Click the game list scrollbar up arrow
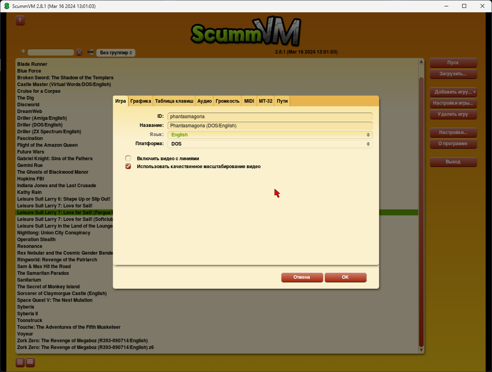492x372 pixels. [421, 62]
